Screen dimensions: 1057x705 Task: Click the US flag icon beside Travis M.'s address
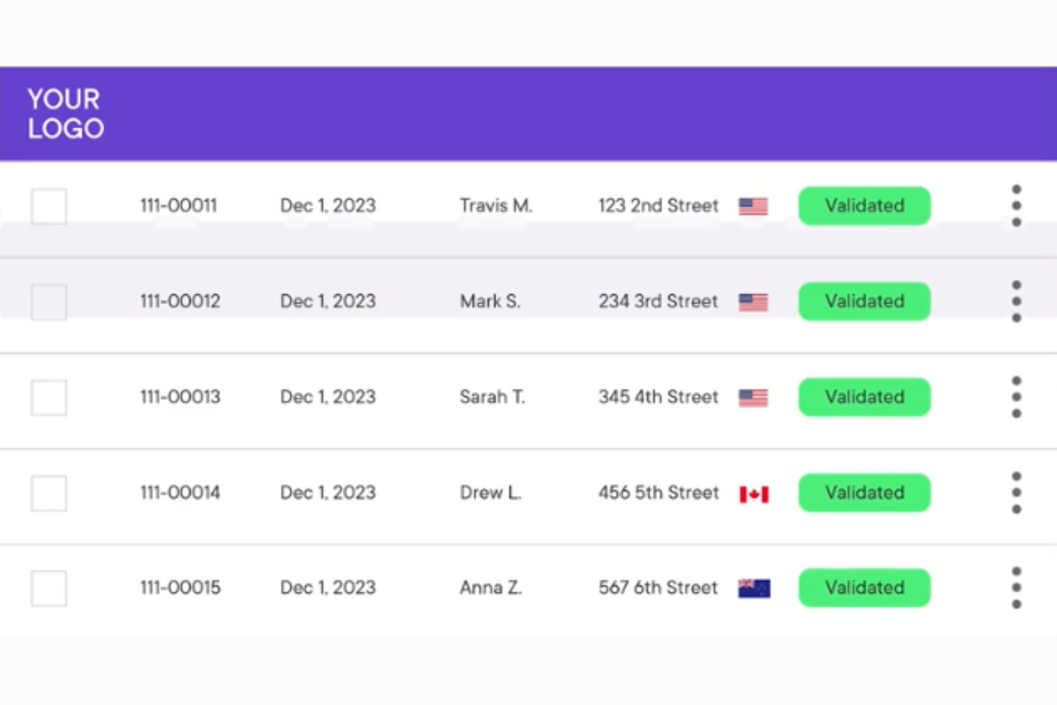752,206
